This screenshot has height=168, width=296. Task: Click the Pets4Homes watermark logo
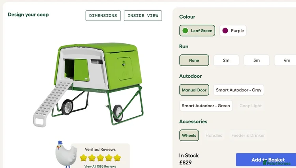click(277, 163)
